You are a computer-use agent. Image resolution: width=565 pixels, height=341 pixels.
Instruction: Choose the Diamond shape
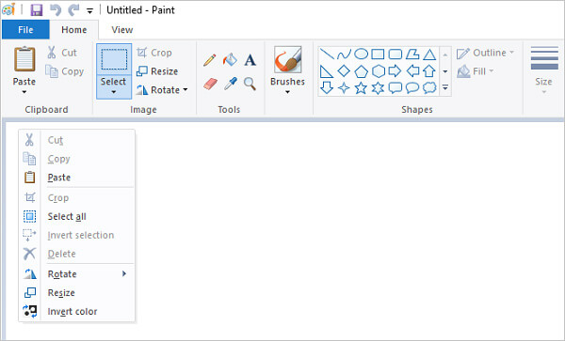[x=344, y=70]
